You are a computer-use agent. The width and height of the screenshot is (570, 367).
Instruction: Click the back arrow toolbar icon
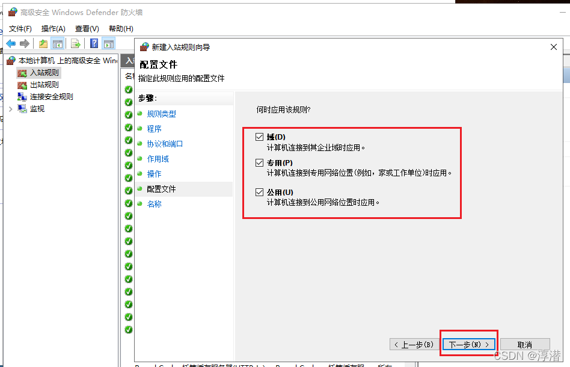point(11,44)
